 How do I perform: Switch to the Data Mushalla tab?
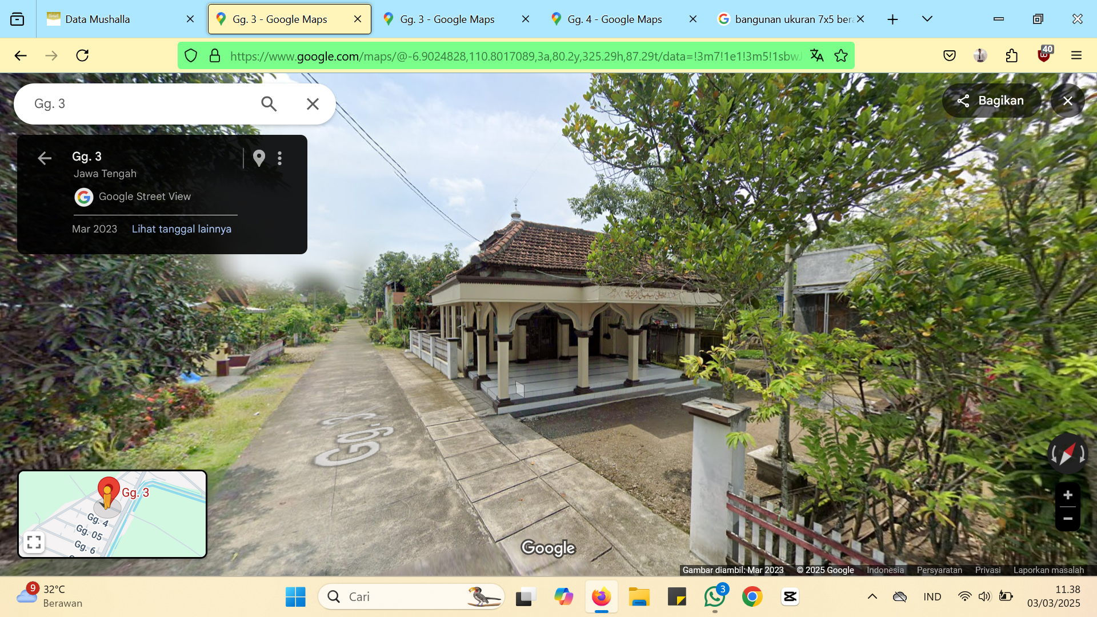tap(120, 19)
